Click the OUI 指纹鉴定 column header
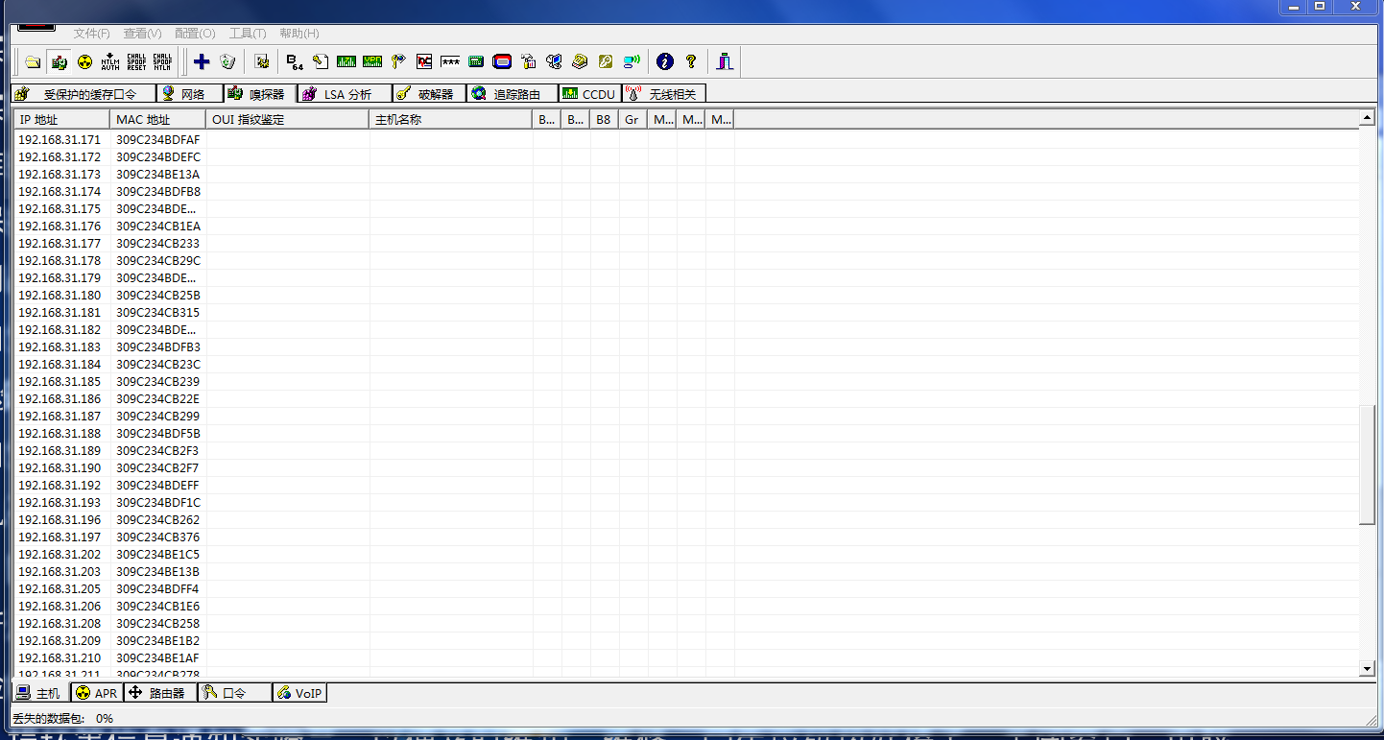This screenshot has width=1384, height=740. point(288,120)
